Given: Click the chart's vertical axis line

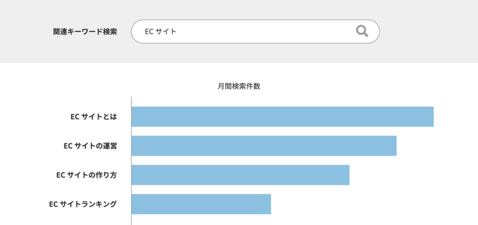Looking at the screenshot, I should click(132, 158).
